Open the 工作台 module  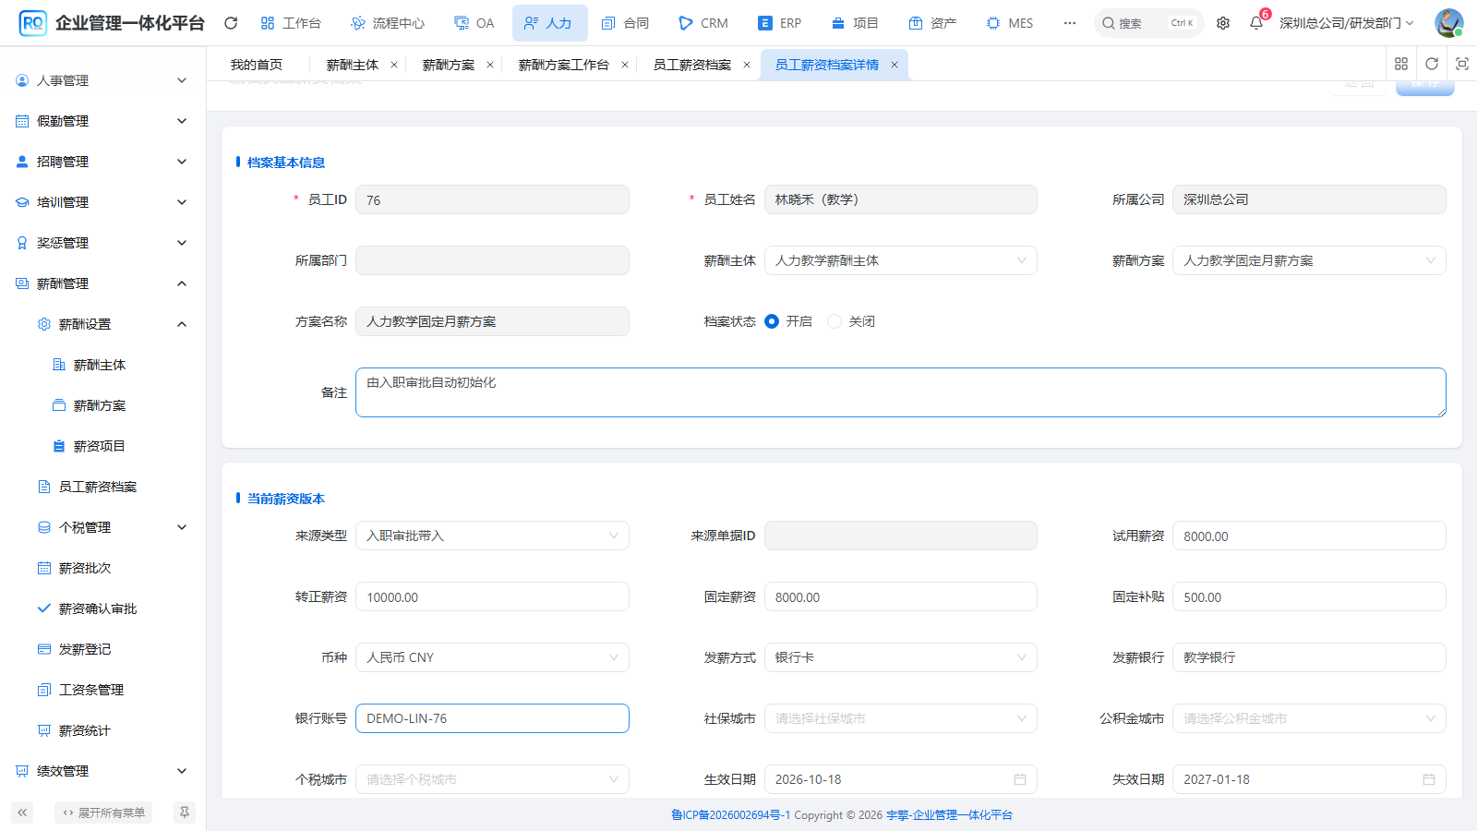coord(291,23)
